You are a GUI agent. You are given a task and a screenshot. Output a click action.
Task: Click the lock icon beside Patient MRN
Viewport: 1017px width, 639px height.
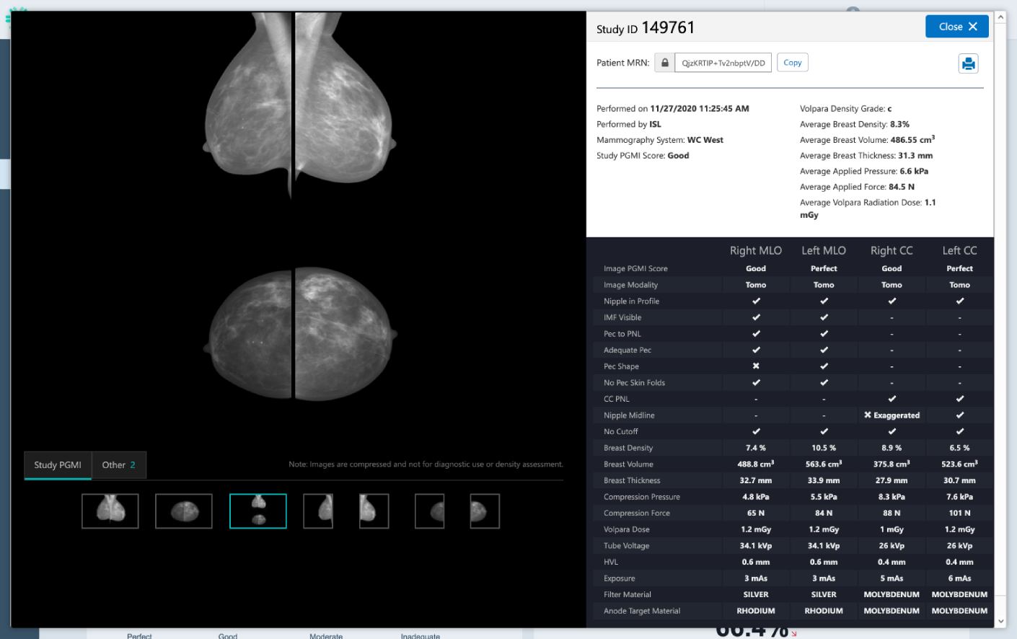point(664,63)
